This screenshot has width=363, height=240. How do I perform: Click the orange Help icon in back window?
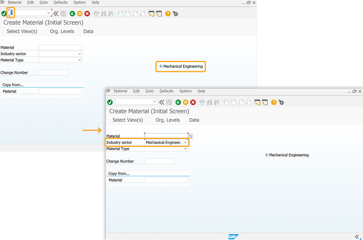click(x=168, y=14)
